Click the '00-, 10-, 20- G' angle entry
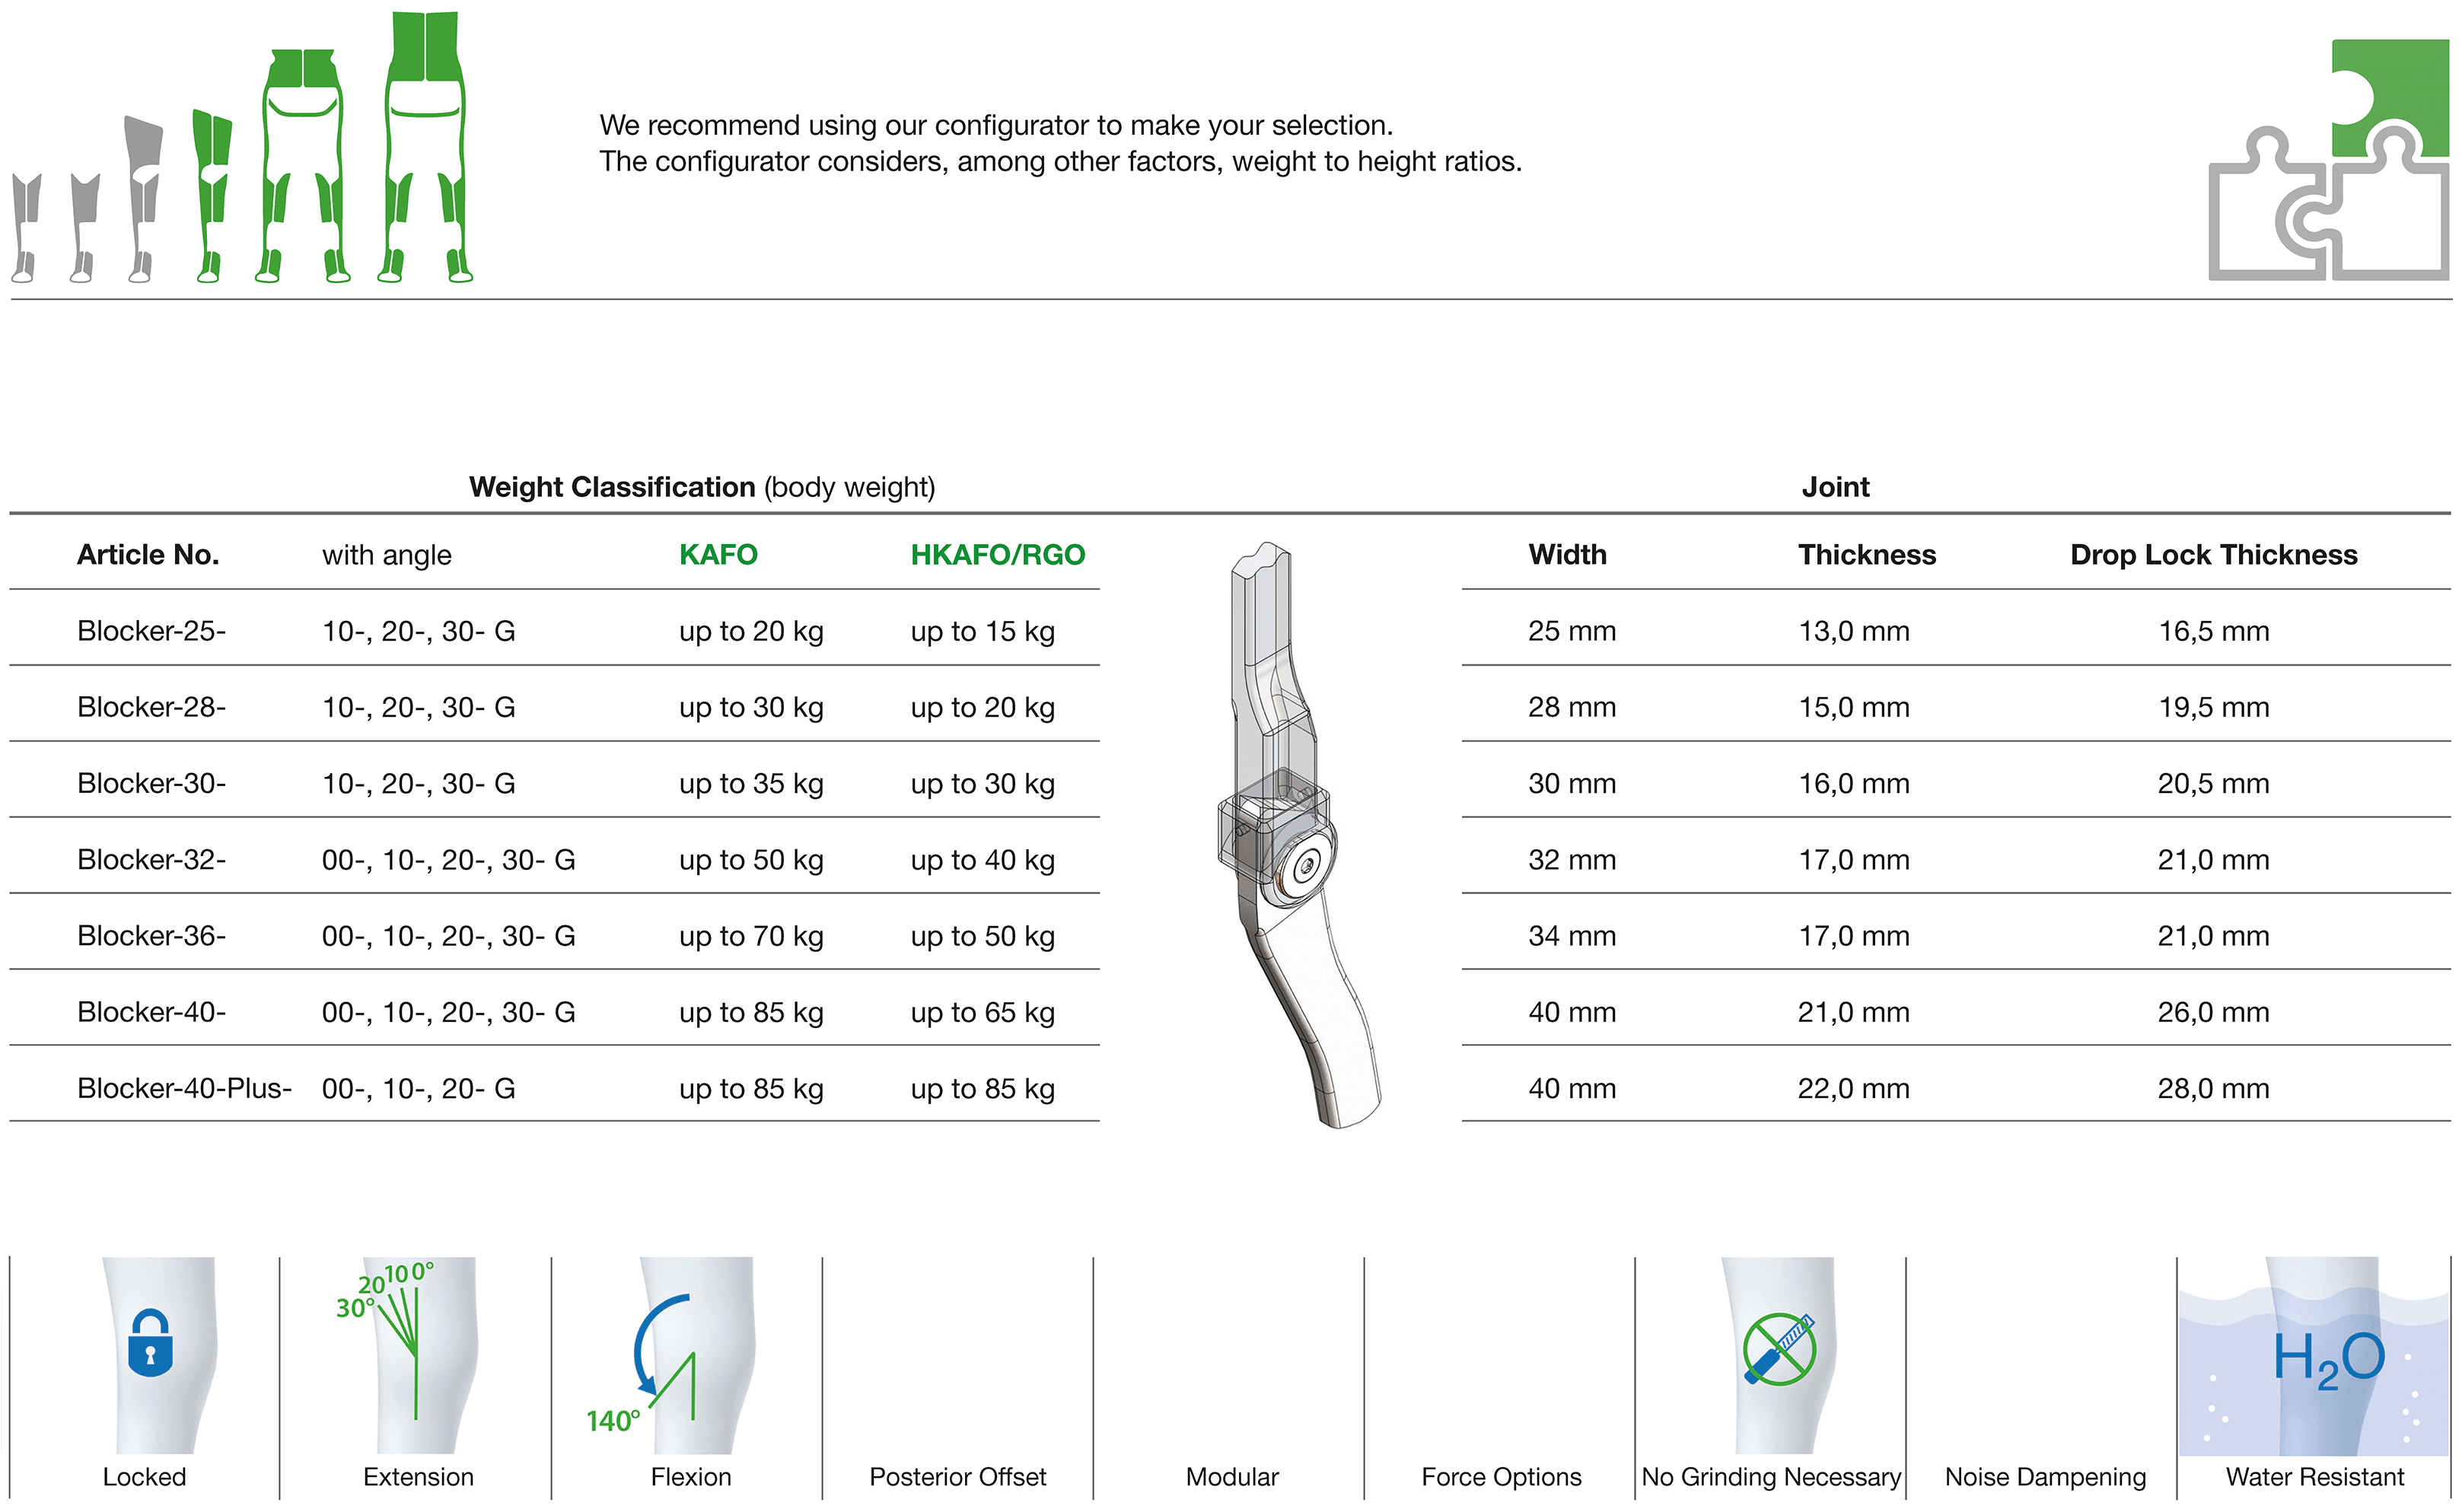Image resolution: width=2462 pixels, height=1512 pixels. click(x=418, y=1088)
